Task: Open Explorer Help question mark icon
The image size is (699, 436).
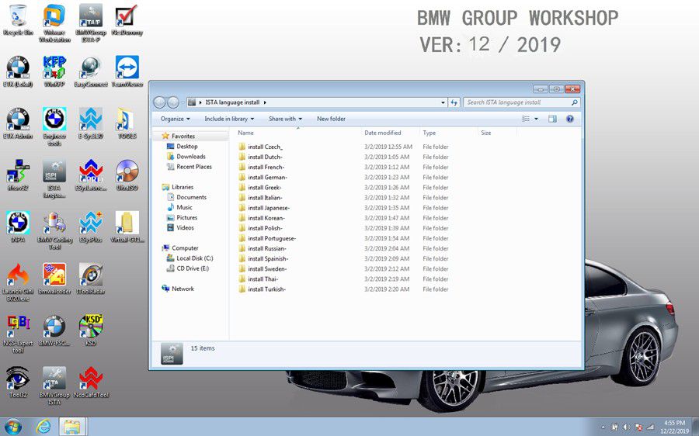Action: [x=569, y=119]
